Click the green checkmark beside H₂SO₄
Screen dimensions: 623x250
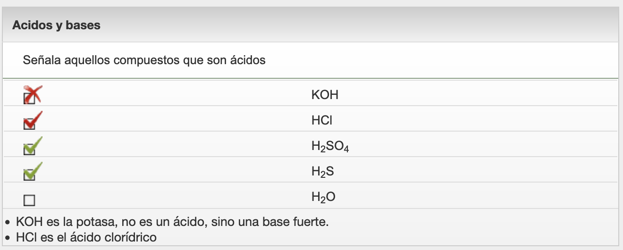pyautogui.click(x=34, y=144)
